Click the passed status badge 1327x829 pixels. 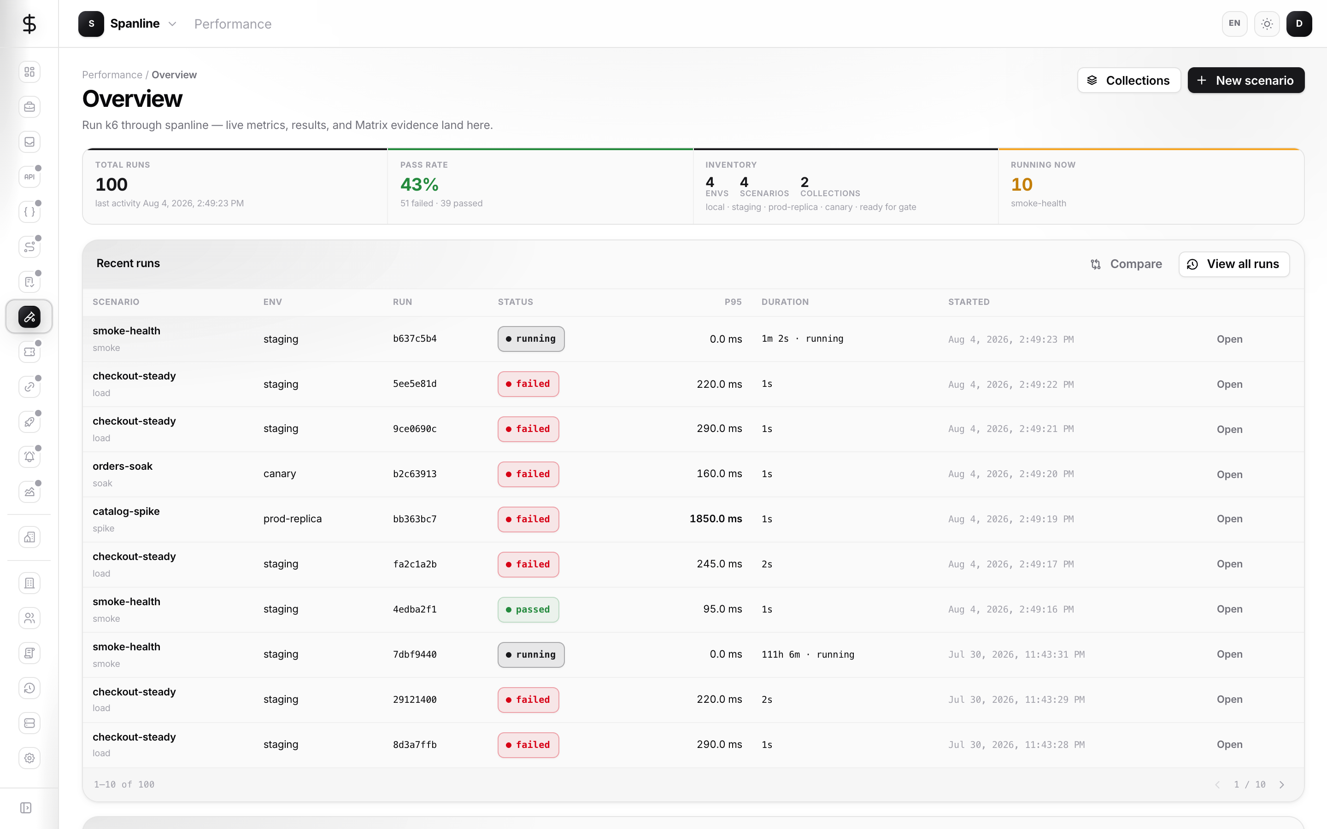(528, 610)
